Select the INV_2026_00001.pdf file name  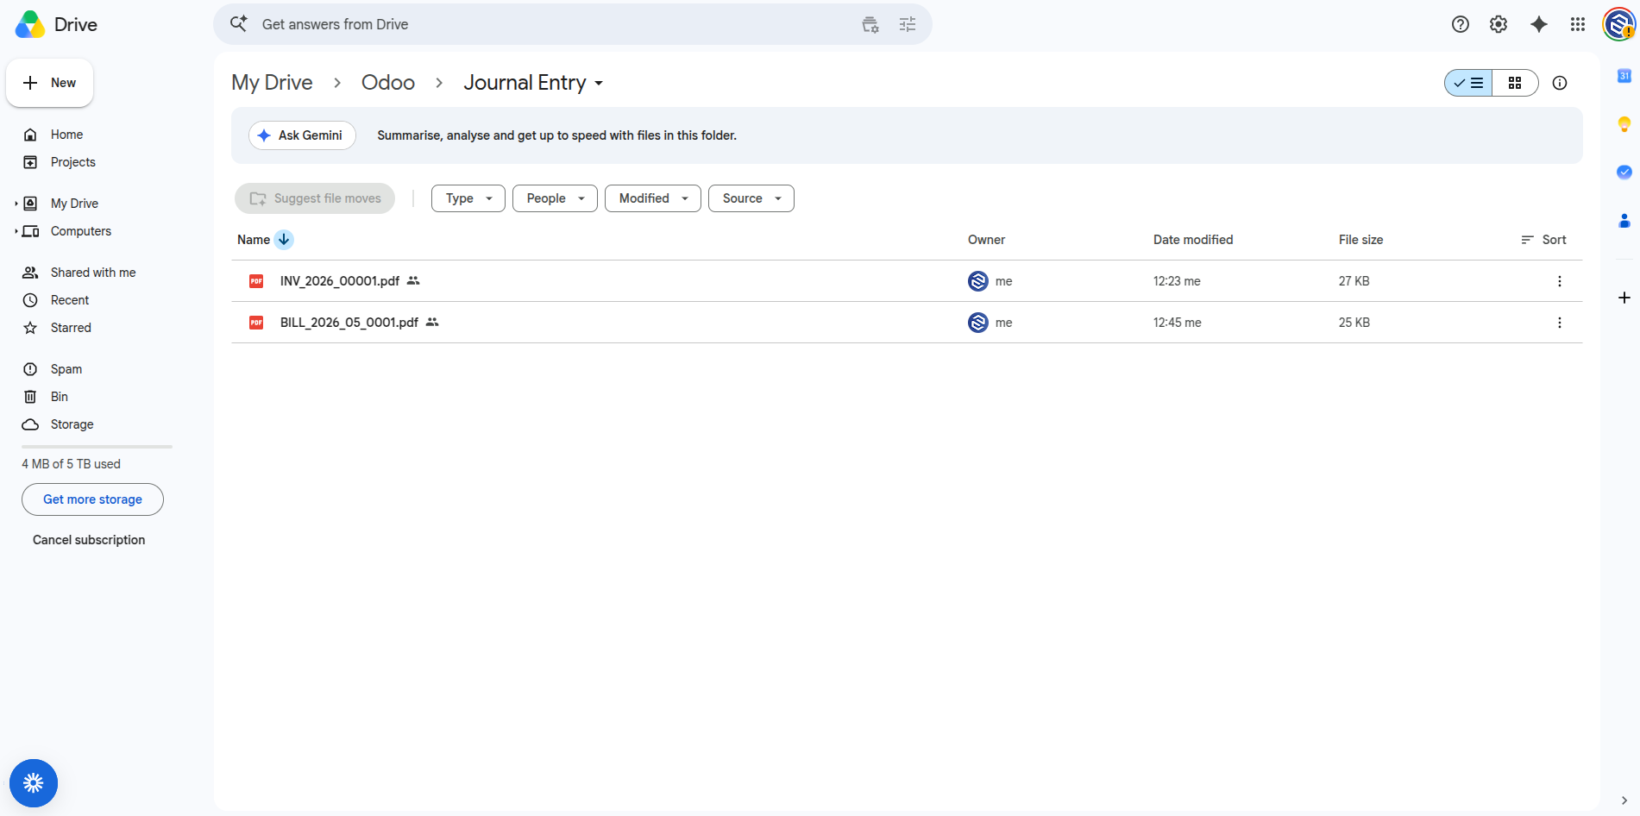coord(340,281)
